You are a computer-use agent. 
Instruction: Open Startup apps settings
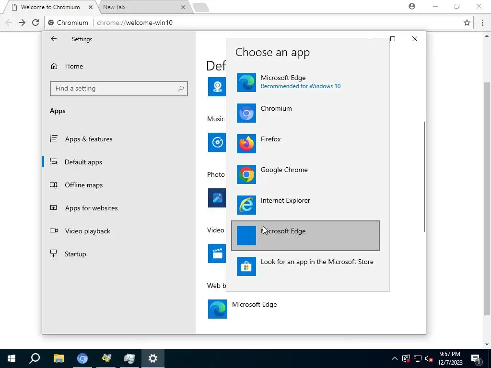(119, 254)
